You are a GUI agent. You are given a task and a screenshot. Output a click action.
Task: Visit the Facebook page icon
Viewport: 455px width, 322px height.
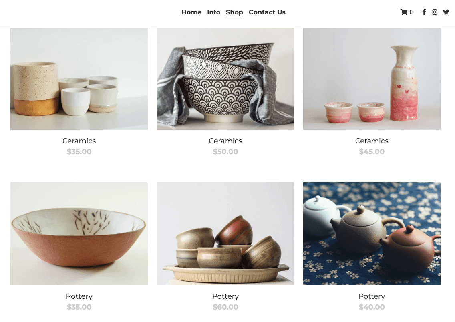pyautogui.click(x=424, y=12)
